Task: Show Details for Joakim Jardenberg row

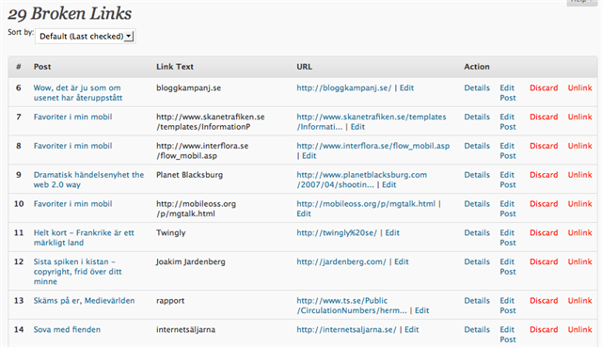Action: click(x=477, y=261)
